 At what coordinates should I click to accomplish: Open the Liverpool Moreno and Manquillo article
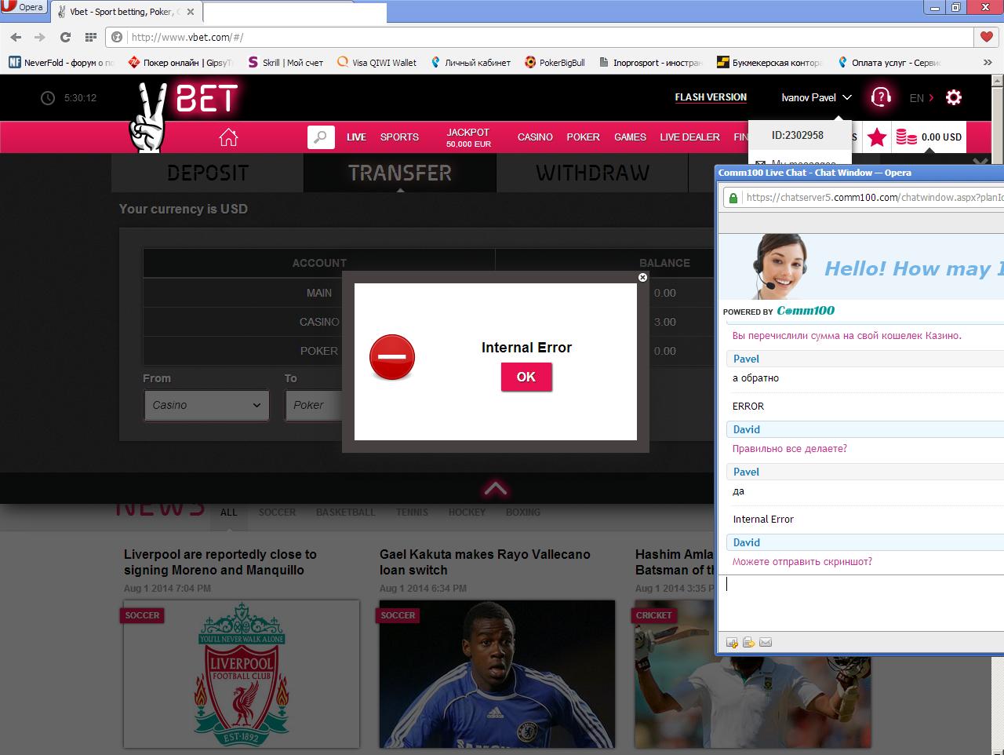[x=220, y=562]
